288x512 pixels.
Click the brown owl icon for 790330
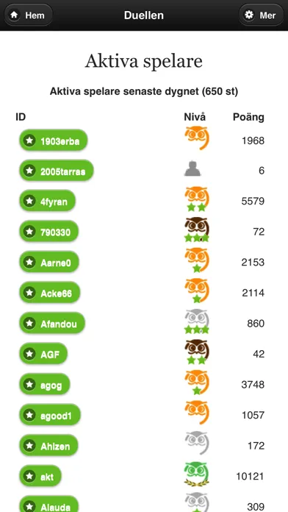click(x=197, y=230)
